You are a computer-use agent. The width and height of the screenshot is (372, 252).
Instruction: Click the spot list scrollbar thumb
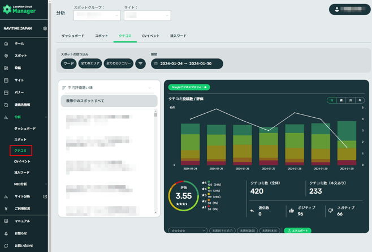point(155,115)
